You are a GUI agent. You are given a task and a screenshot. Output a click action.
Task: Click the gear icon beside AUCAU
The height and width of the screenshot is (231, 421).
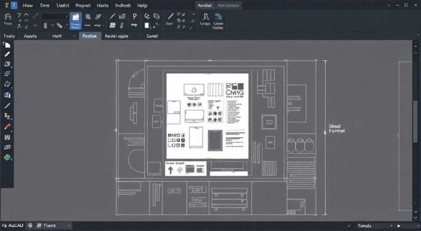point(30,226)
